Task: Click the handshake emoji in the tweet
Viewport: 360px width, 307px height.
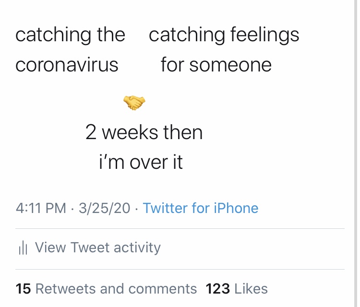Action: coord(134,102)
